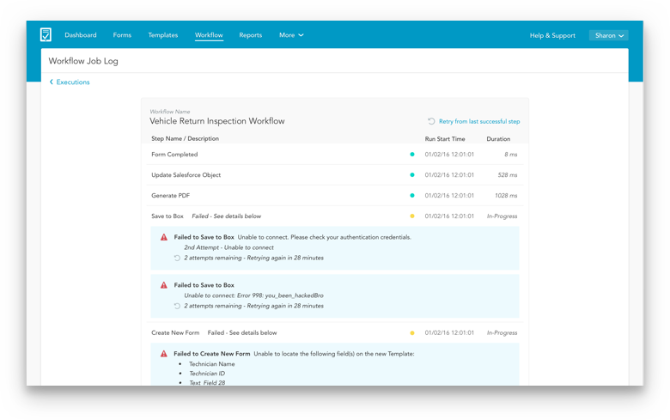The width and height of the screenshot is (670, 420).
Task: Click the red warning icon on the first Failed to Save to Box alert
Action: pos(164,237)
